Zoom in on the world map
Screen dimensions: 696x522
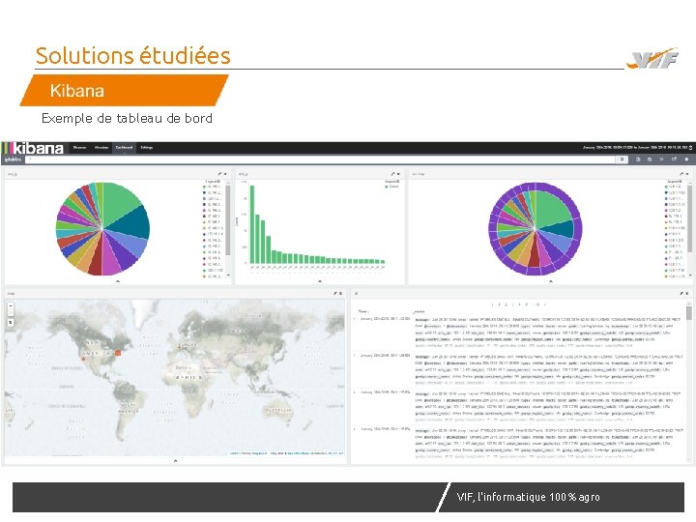point(11,305)
